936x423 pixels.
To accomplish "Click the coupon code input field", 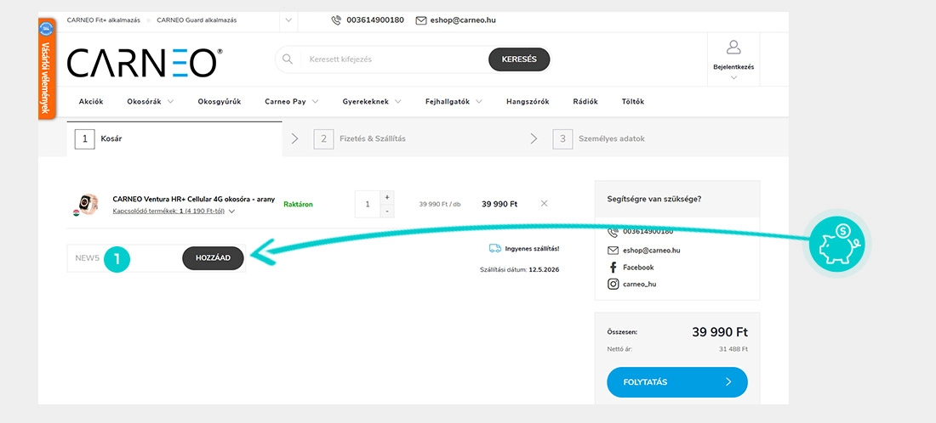I will tap(125, 258).
